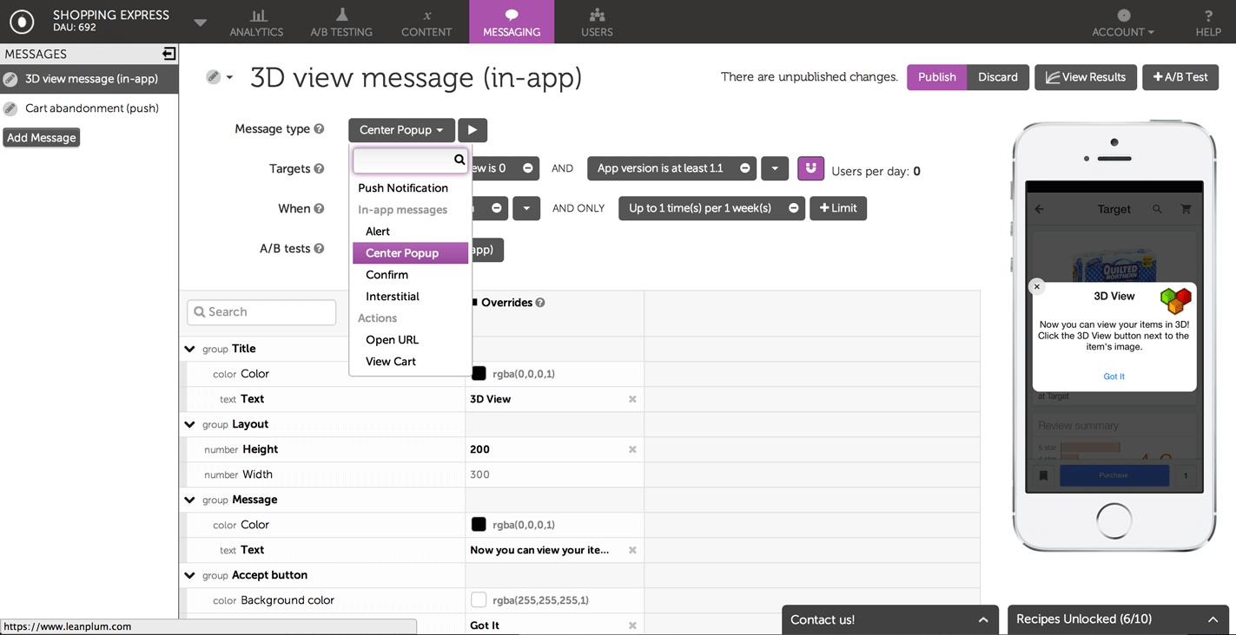Collapse the Layout group

click(190, 424)
